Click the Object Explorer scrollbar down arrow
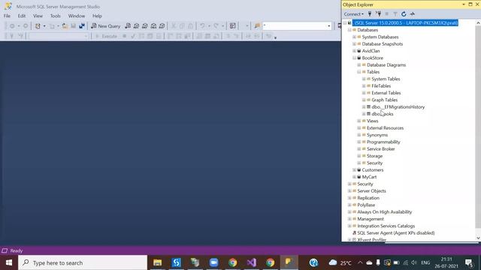Viewport: 481px width, 270px height. 478,238
